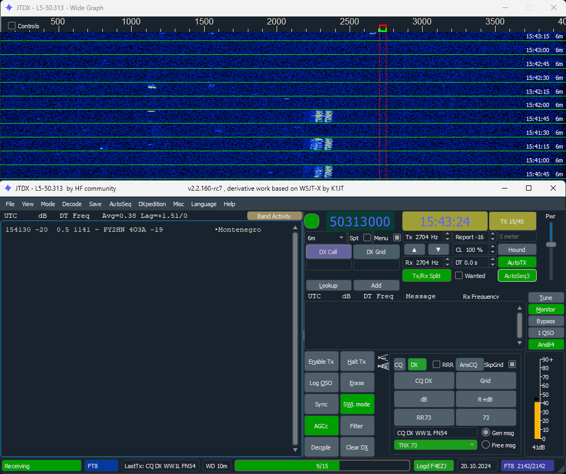This screenshot has height=474, width=566.
Task: Click the Enable Tx button
Action: [x=321, y=362]
